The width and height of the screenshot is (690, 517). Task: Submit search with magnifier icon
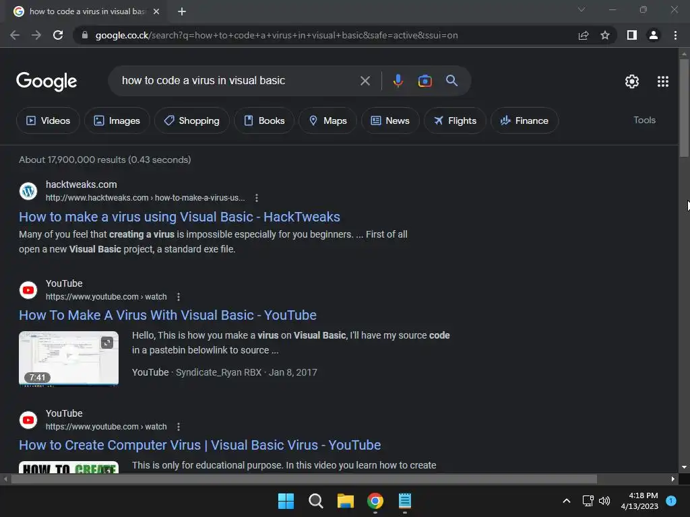click(x=451, y=81)
